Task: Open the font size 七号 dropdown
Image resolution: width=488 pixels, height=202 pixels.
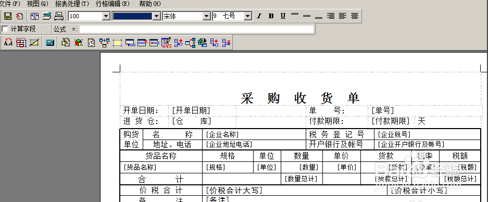Action: pos(248,16)
